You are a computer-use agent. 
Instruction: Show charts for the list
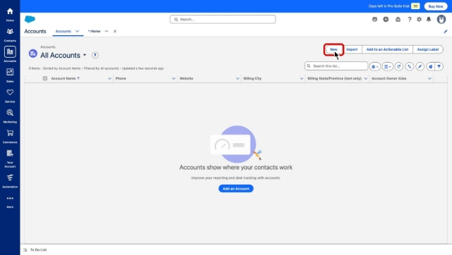click(x=430, y=66)
